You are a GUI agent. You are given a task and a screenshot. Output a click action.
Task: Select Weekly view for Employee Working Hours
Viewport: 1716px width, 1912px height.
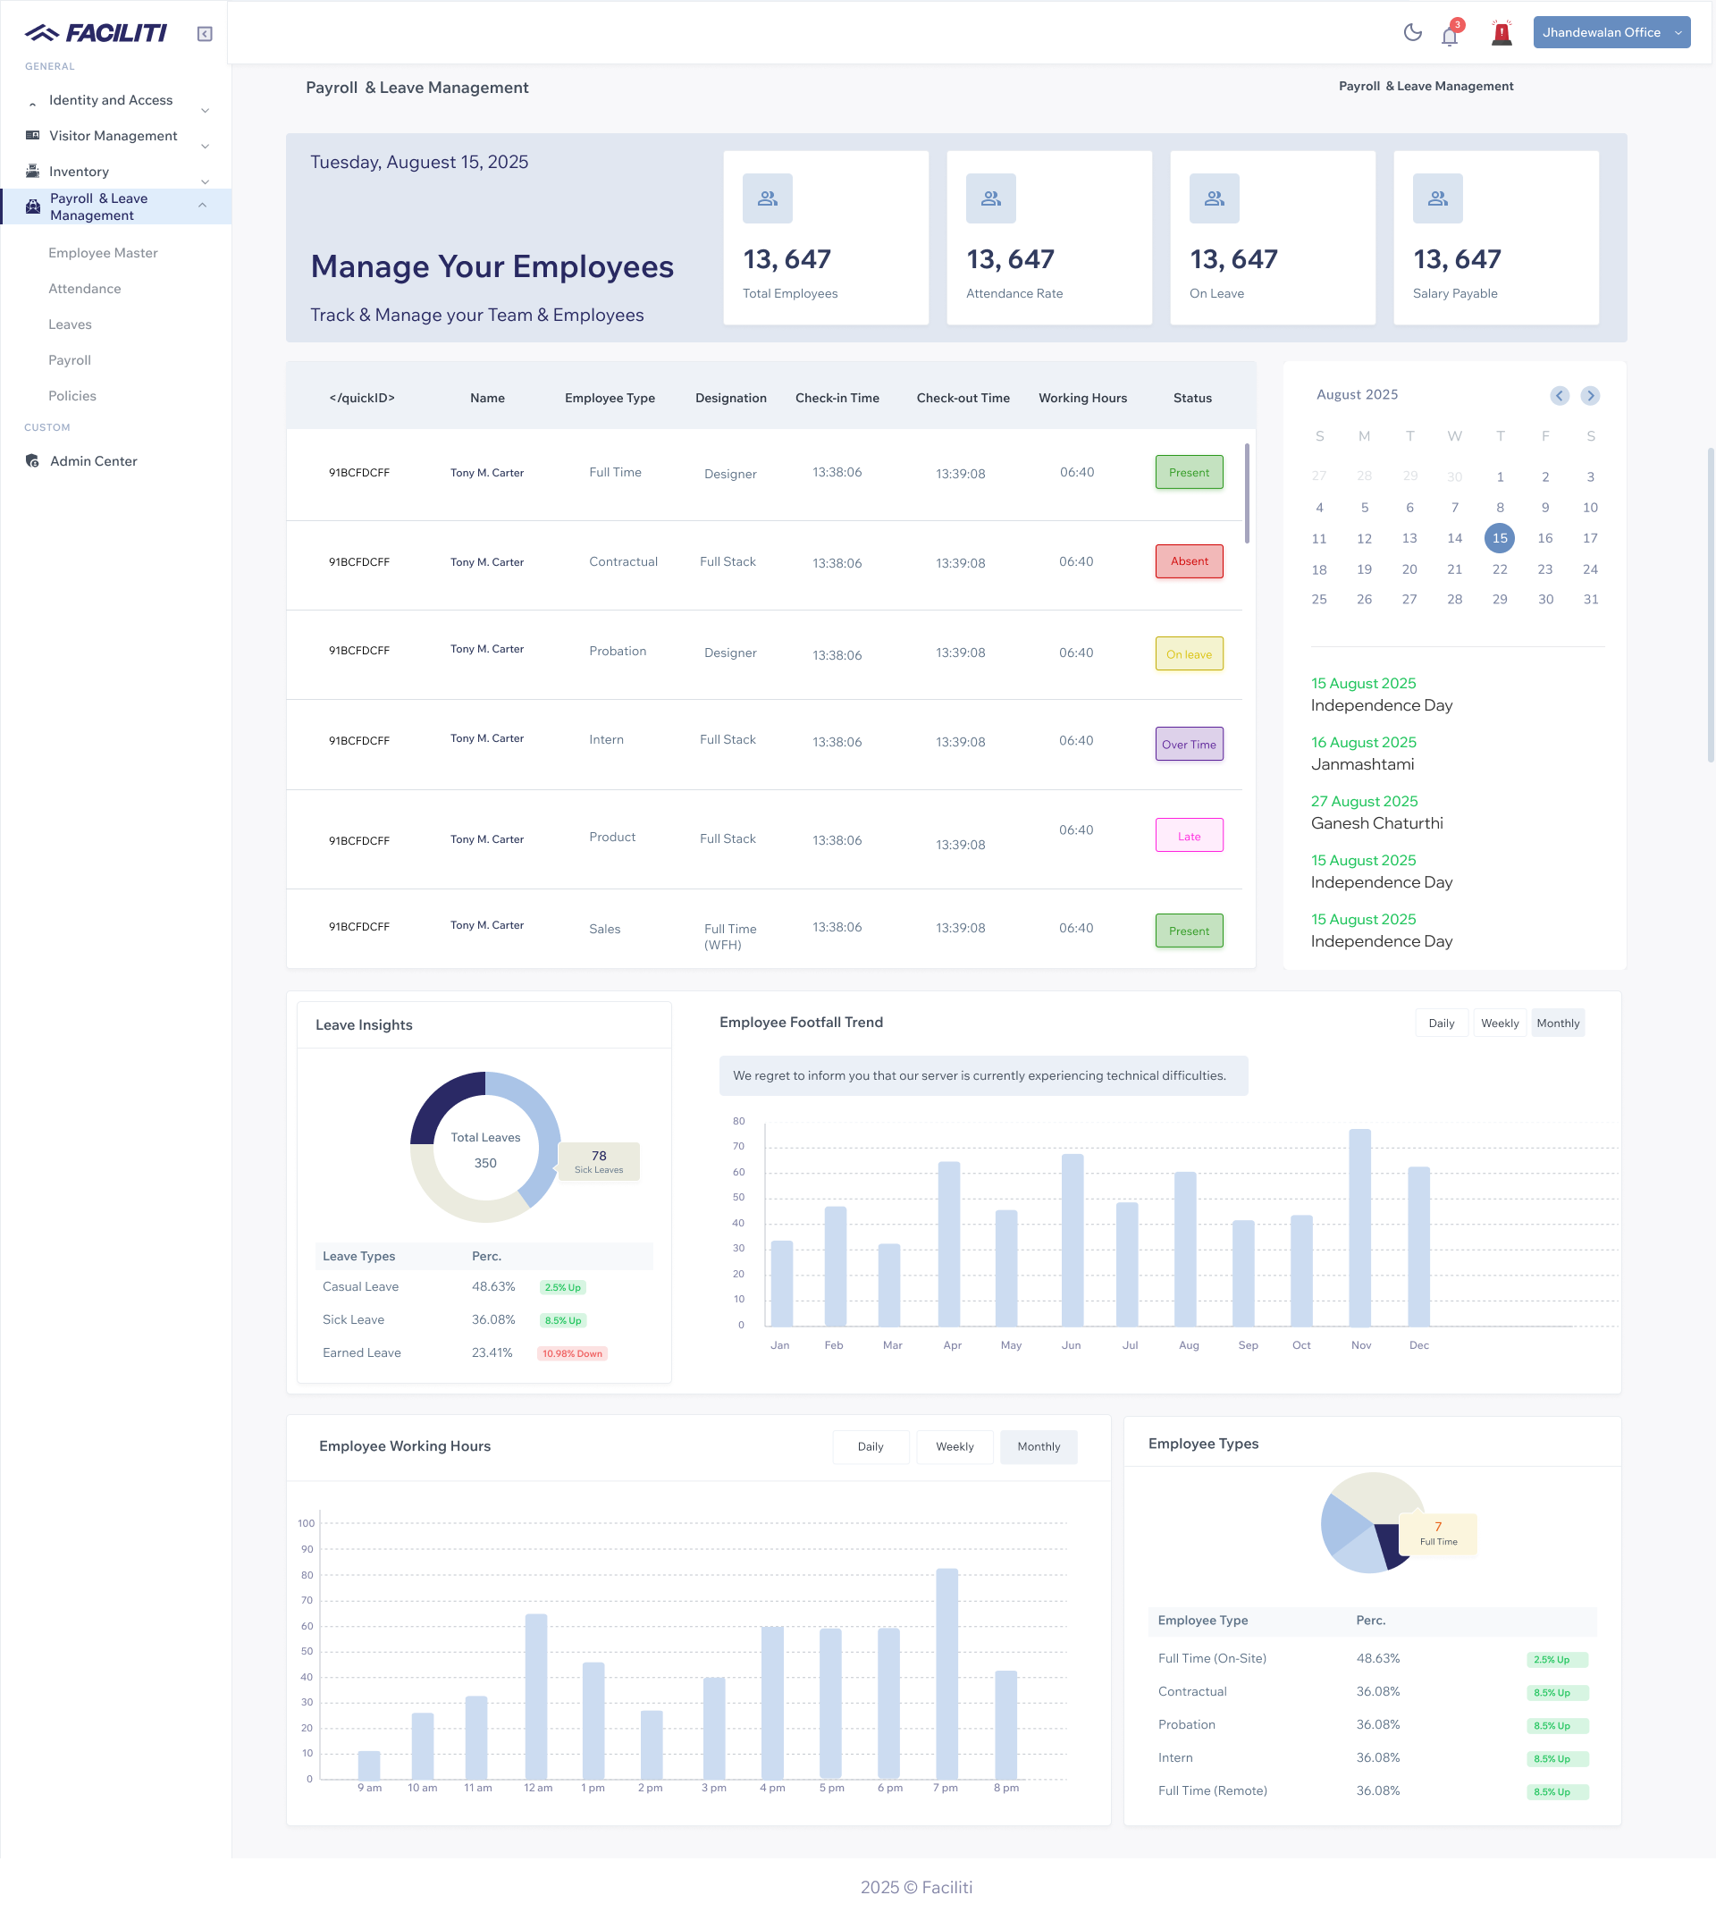pyautogui.click(x=955, y=1446)
